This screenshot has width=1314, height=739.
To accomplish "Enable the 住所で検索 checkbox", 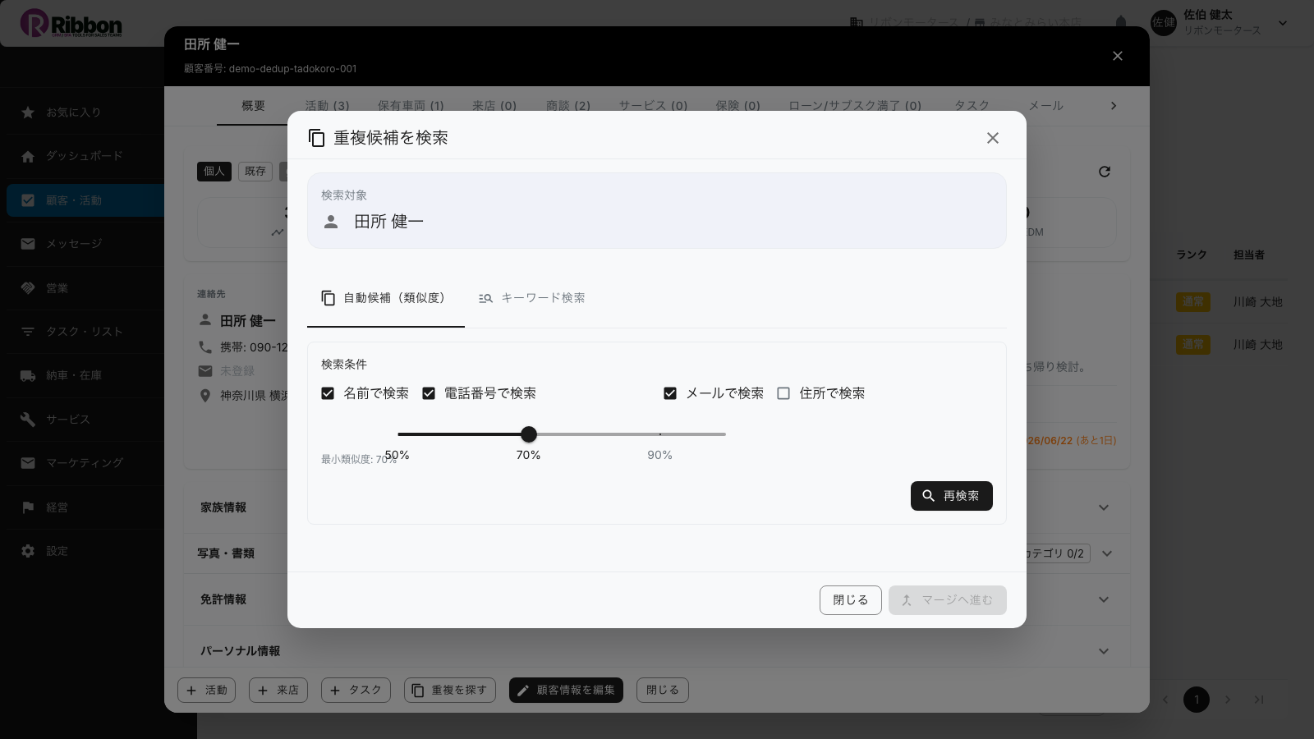I will (783, 393).
